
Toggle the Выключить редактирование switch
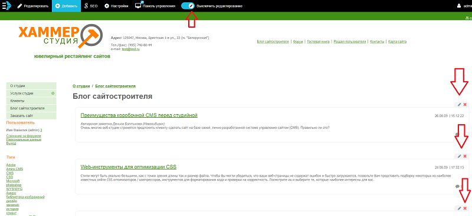click(188, 6)
